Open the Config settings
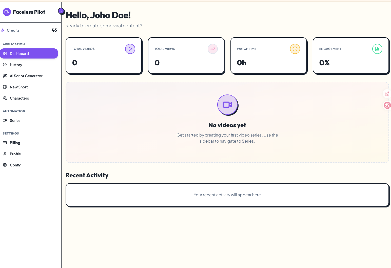The height and width of the screenshot is (268, 391). (15, 165)
